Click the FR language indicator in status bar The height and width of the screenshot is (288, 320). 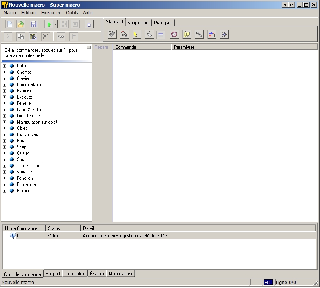click(x=268, y=283)
